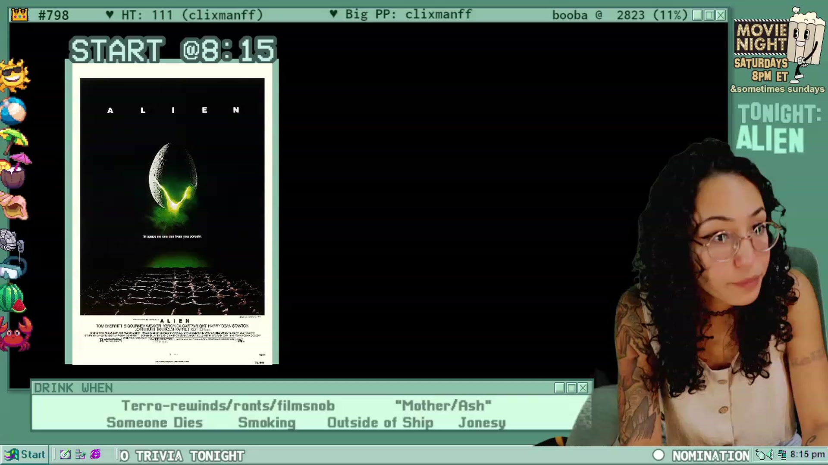828x465 pixels.
Task: Click the electric fan icon
Action: click(12, 241)
